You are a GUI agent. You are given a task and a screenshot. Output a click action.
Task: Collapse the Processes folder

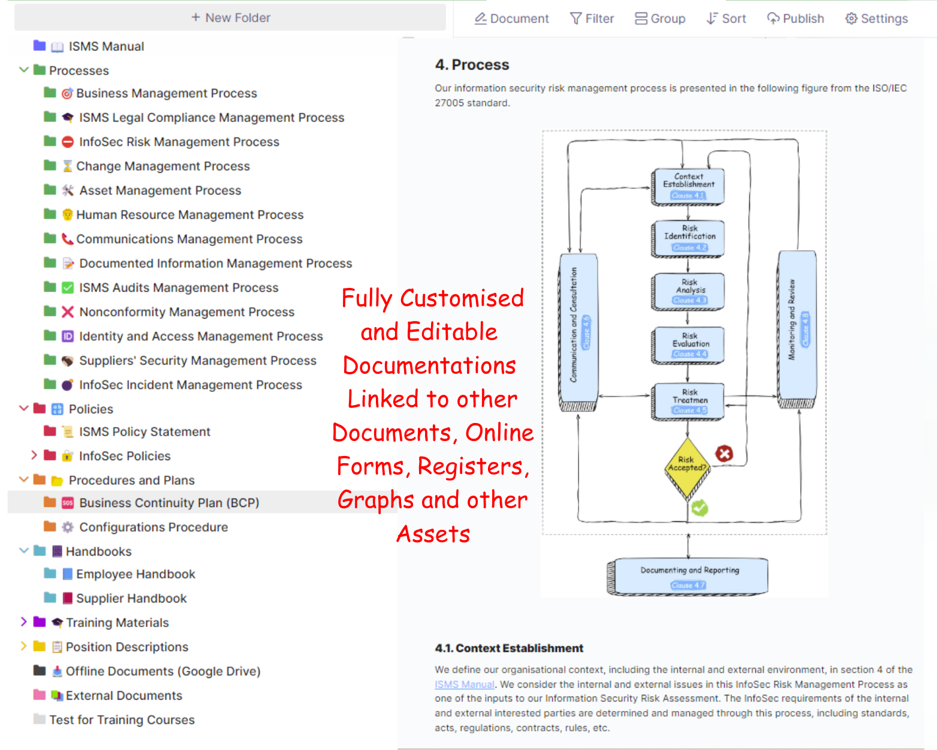[24, 70]
